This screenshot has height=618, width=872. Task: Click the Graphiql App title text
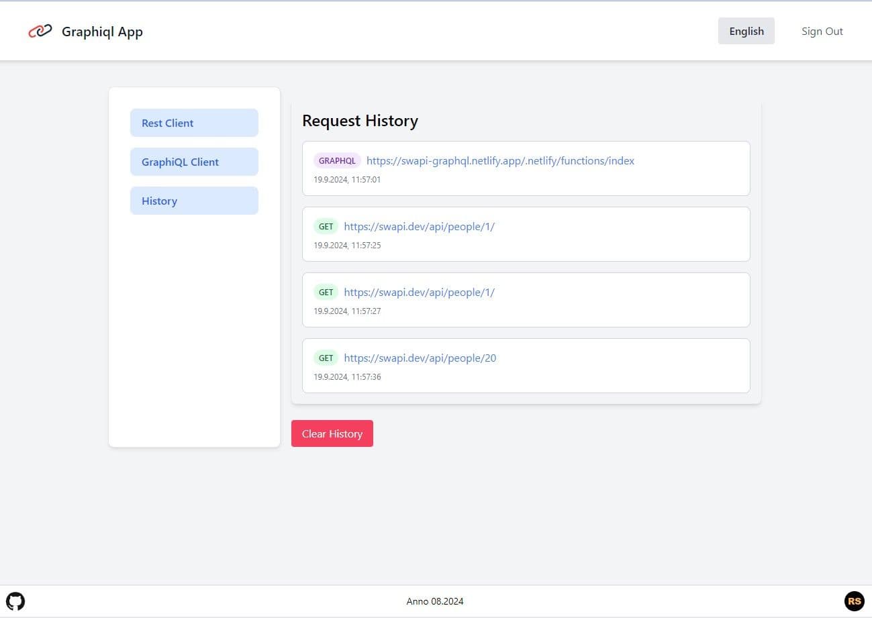point(102,32)
